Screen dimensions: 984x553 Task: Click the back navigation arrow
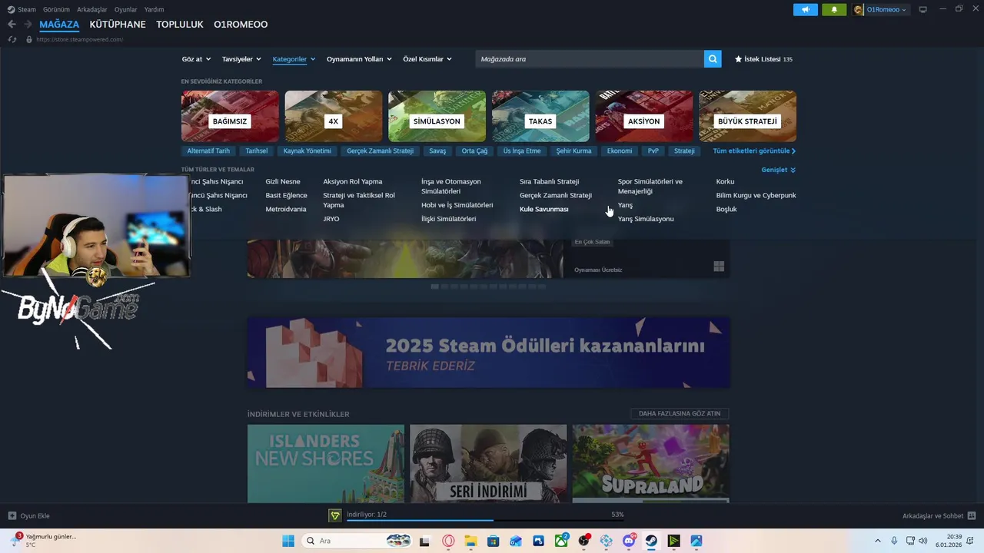(x=12, y=25)
